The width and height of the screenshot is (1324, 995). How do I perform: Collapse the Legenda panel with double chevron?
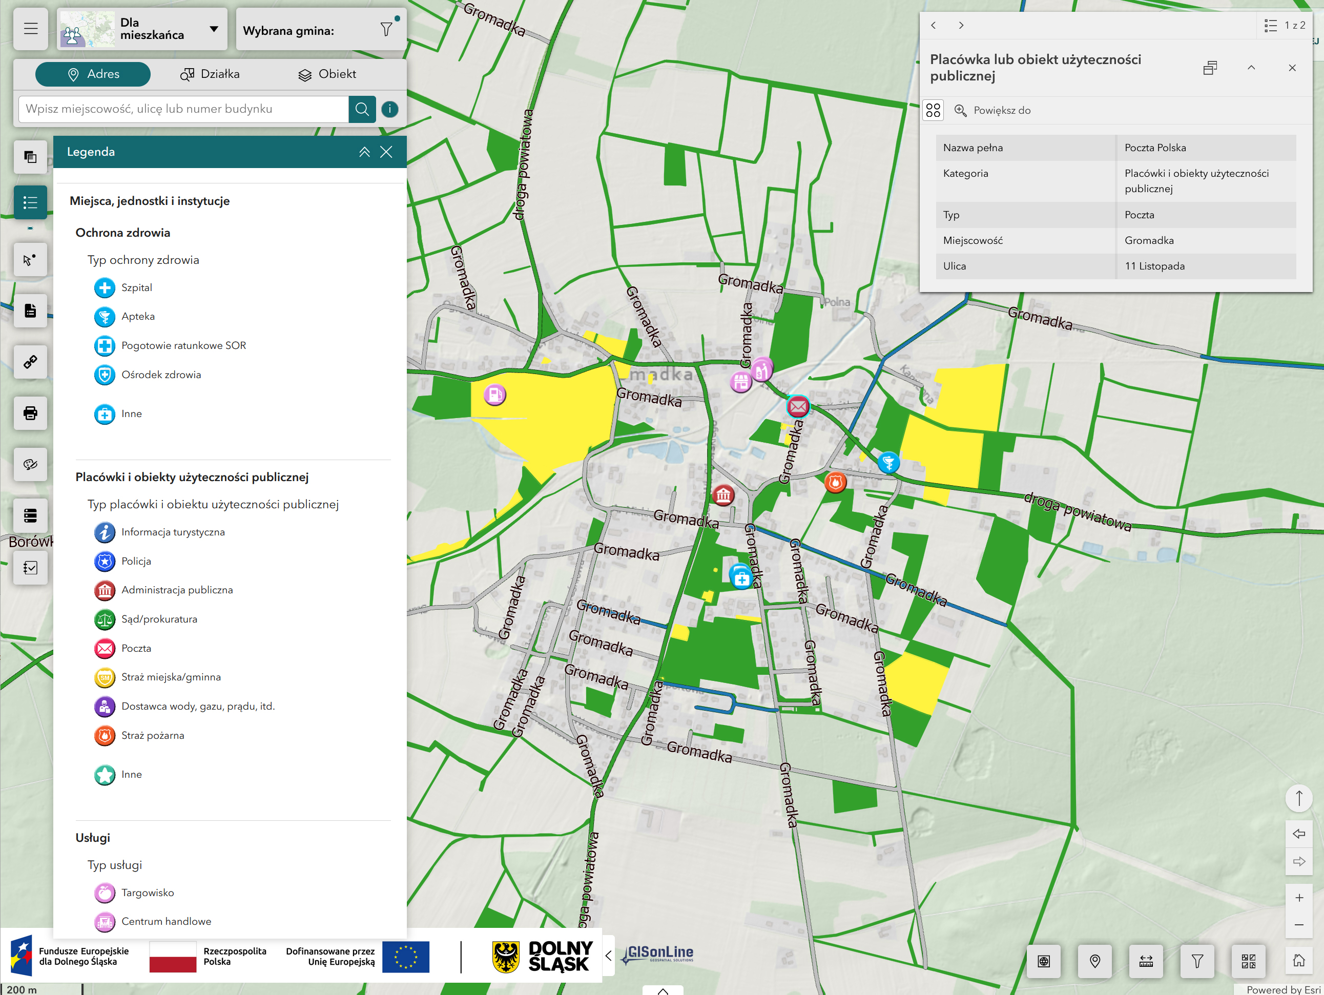364,152
